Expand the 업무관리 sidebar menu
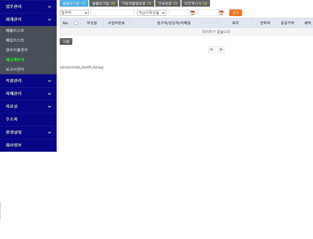 (x=28, y=7)
